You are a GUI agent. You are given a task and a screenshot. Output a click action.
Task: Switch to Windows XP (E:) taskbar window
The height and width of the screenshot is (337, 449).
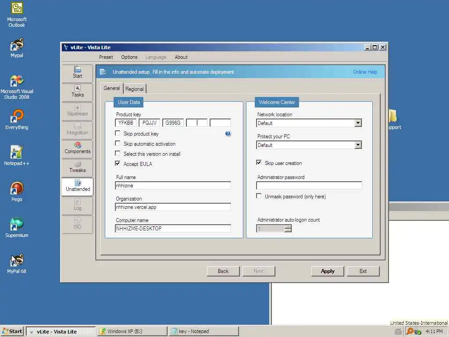point(132,331)
